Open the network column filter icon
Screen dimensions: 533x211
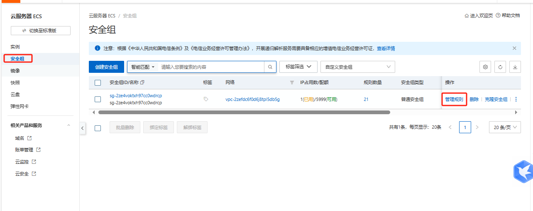[291, 82]
